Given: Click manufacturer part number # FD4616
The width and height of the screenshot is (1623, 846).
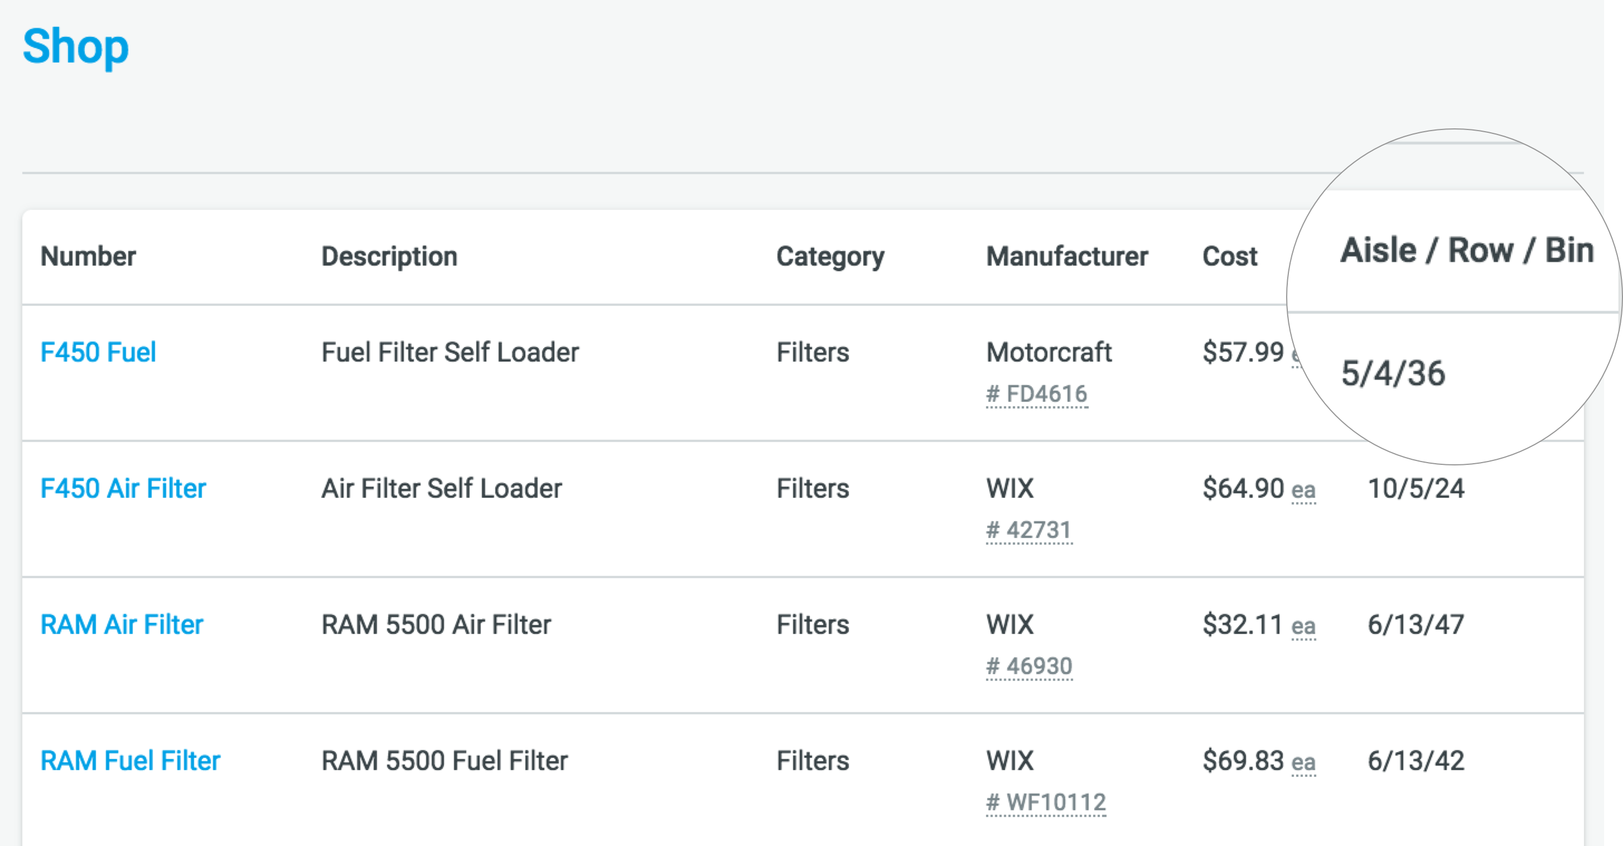Looking at the screenshot, I should pos(1036,393).
